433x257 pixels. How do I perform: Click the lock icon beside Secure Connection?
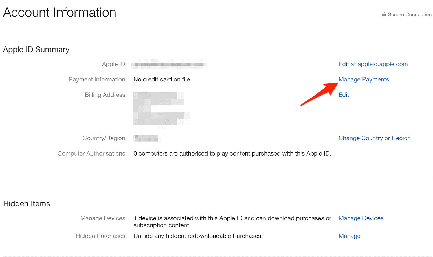pyautogui.click(x=384, y=14)
